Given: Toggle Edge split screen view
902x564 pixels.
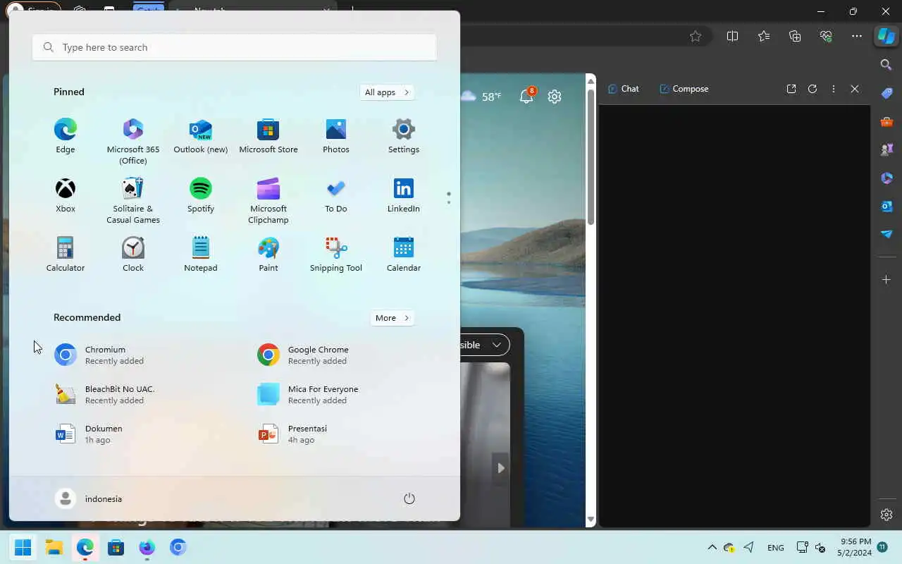Looking at the screenshot, I should (x=732, y=36).
